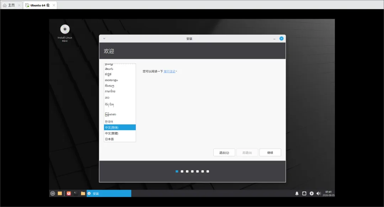Select 中文(简体) in the language list
This screenshot has height=207, width=384.
click(x=120, y=127)
